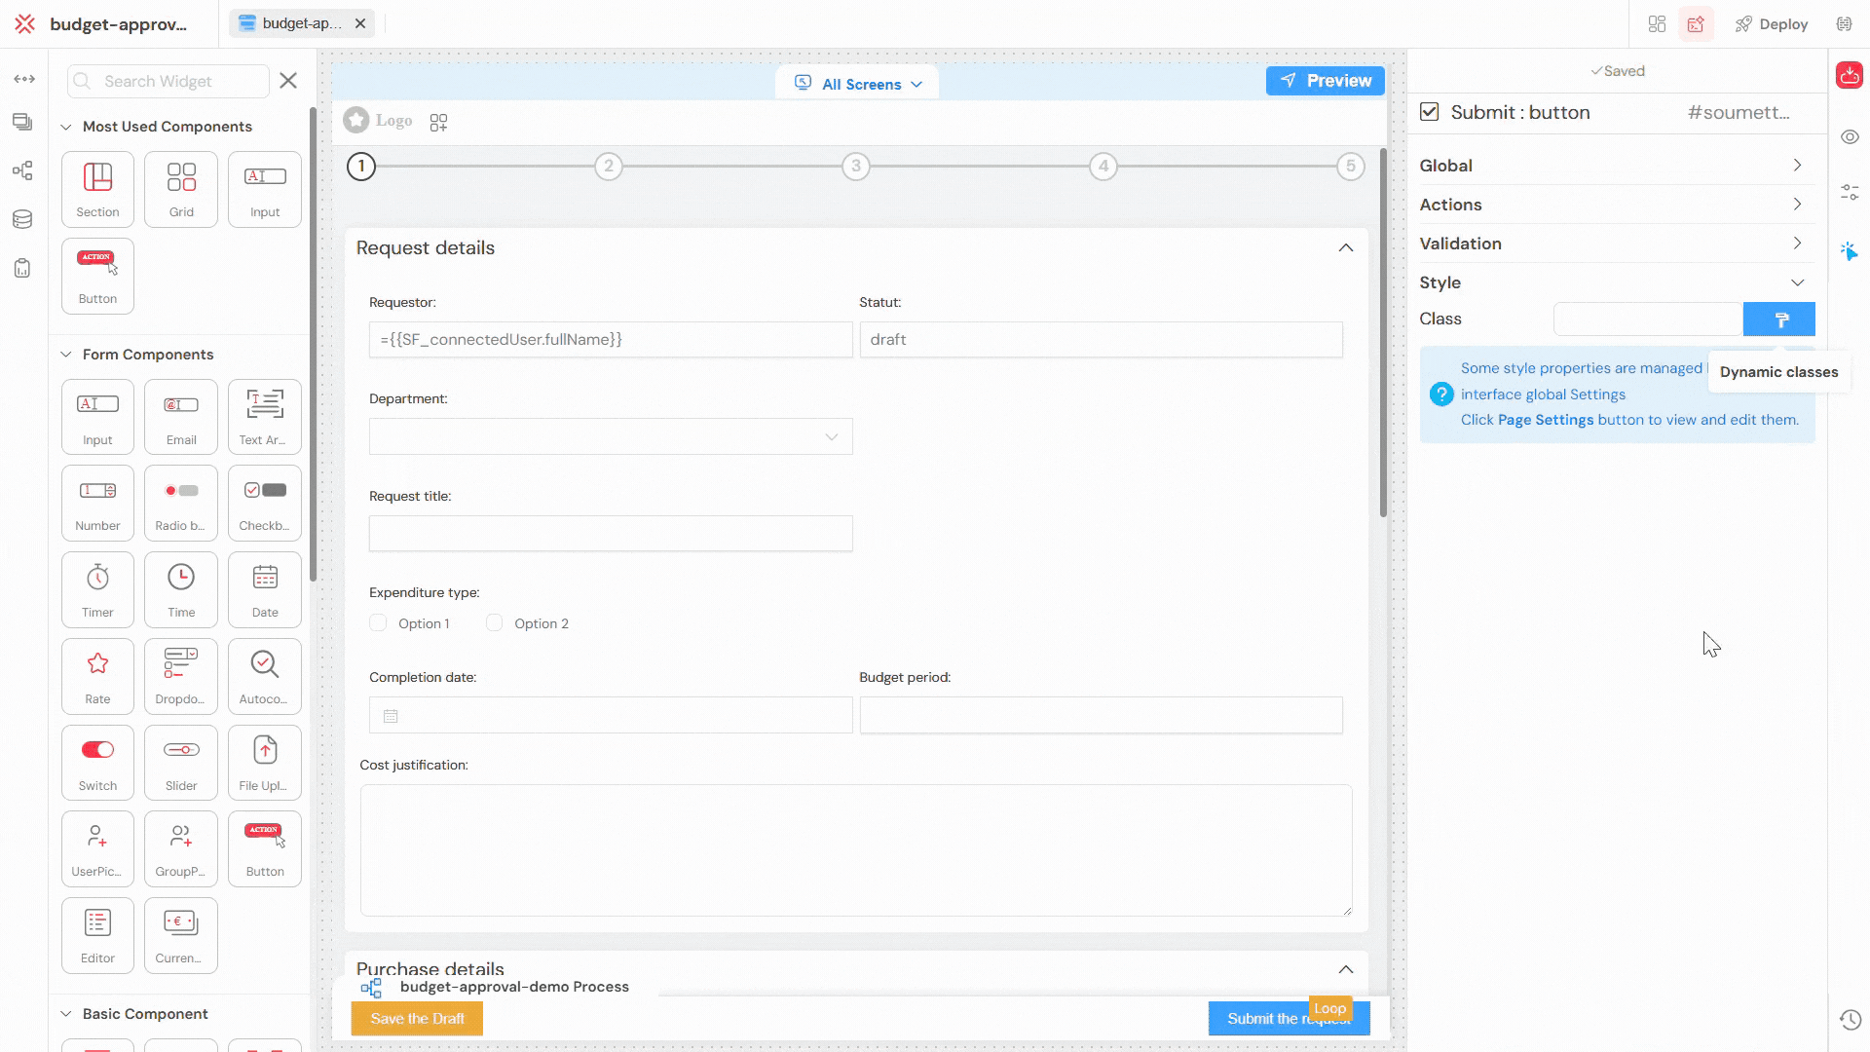Click the Preview button
The height and width of the screenshot is (1052, 1870).
tap(1325, 81)
